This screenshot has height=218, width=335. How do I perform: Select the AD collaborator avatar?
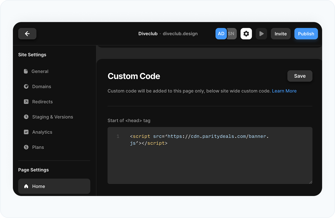click(221, 34)
